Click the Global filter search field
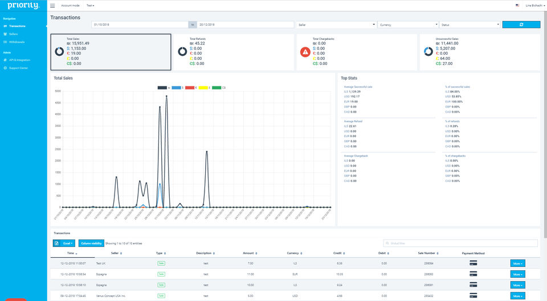This screenshot has width=547, height=301. [x=460, y=243]
